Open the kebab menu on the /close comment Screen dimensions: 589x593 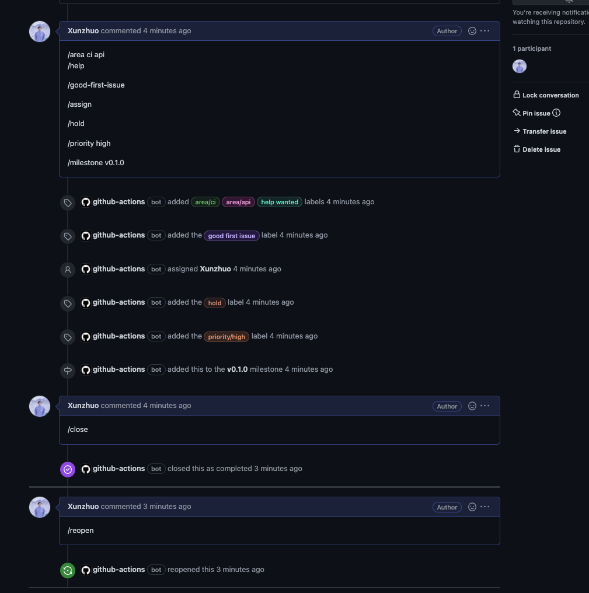(485, 406)
